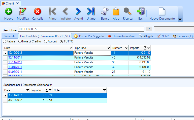This screenshot has width=194, height=120.
Task: Open the Prezzi Per Soggetto tab
Action: point(89,36)
